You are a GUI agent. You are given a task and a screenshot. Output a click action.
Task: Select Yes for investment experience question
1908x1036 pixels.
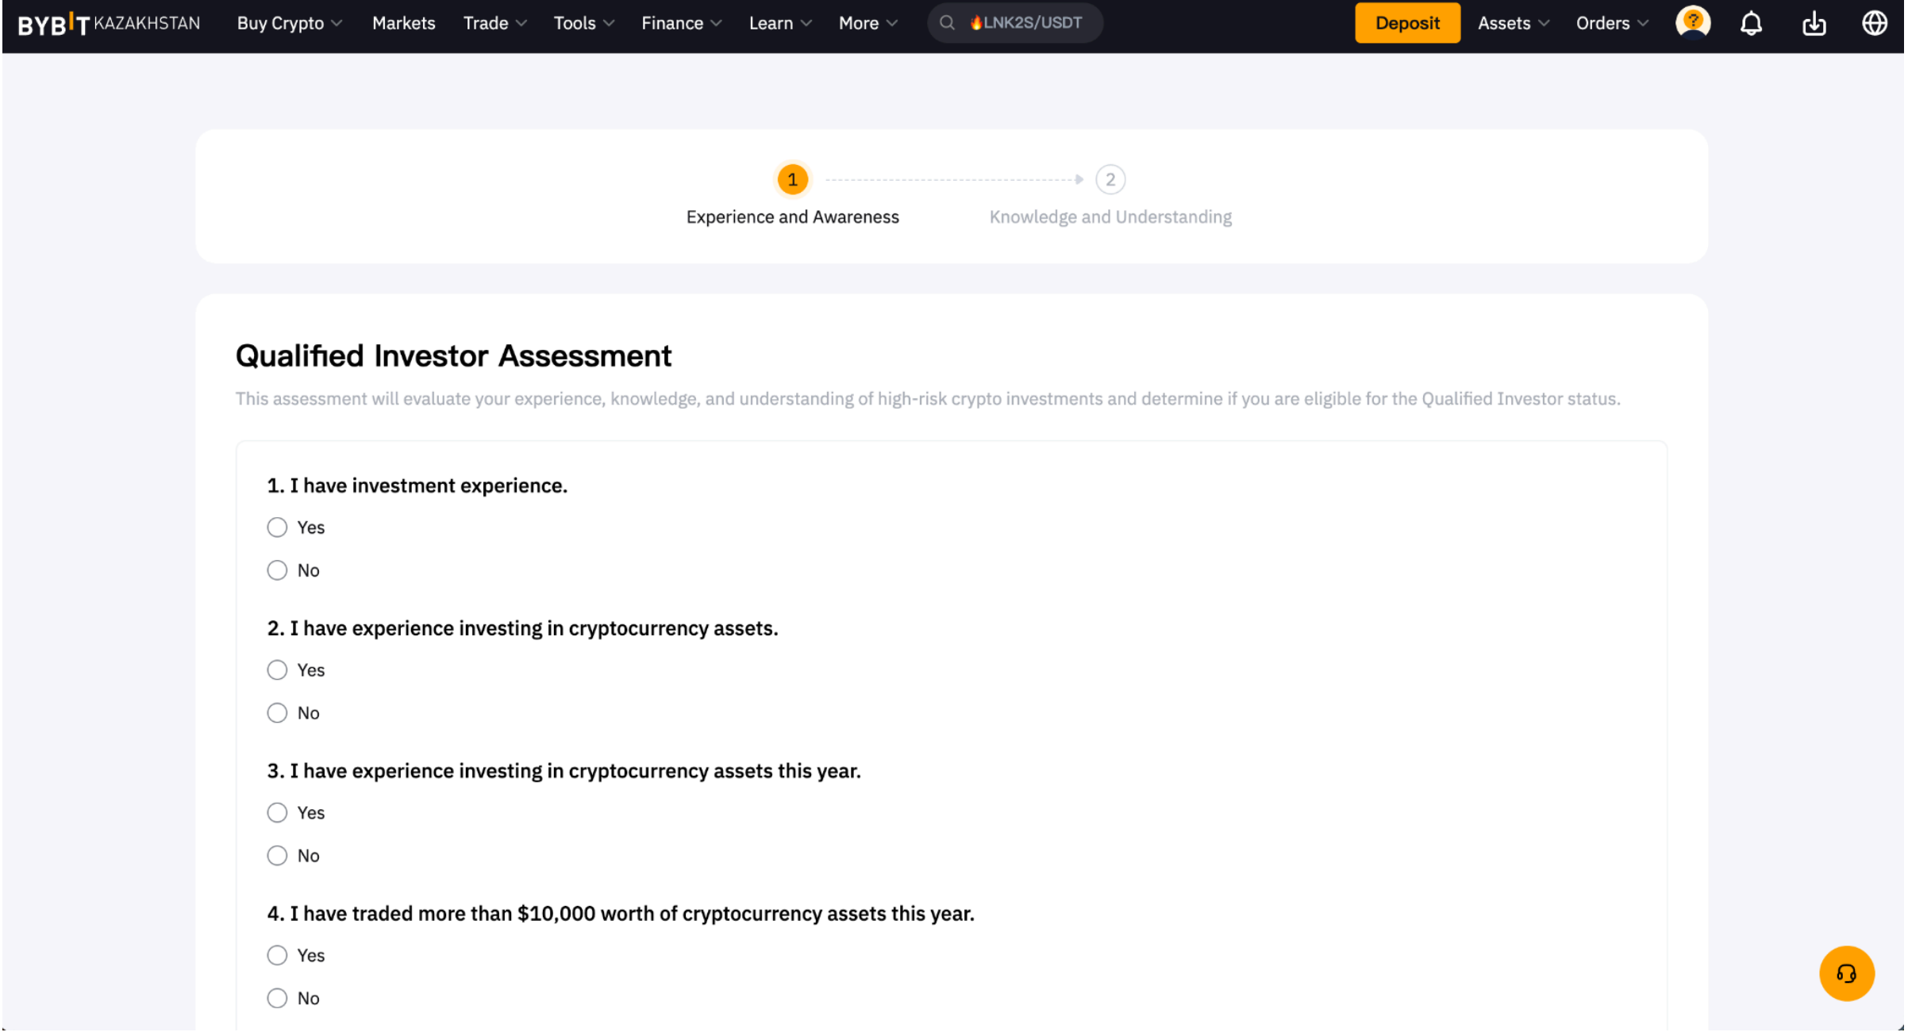click(x=277, y=528)
